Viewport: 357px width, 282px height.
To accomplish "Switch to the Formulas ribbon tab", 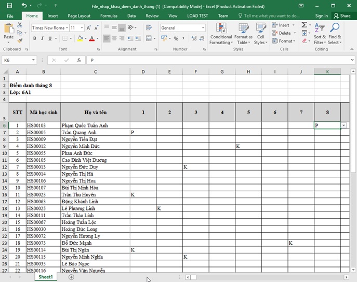I will pos(109,16).
